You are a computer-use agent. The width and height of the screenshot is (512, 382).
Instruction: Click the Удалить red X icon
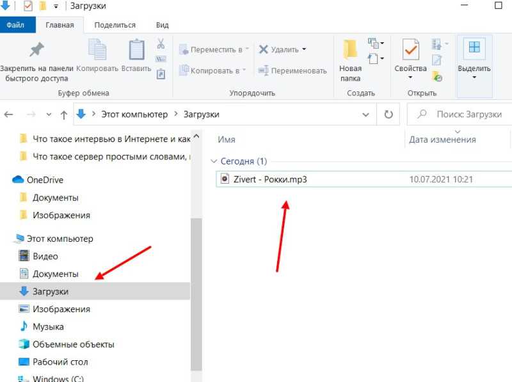pos(263,49)
